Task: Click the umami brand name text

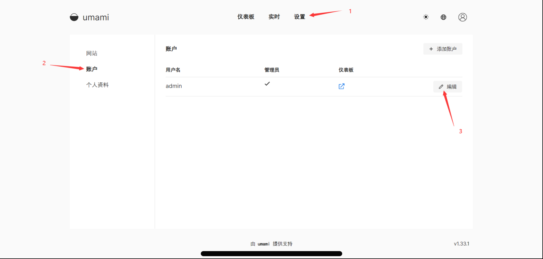Action: point(96,17)
